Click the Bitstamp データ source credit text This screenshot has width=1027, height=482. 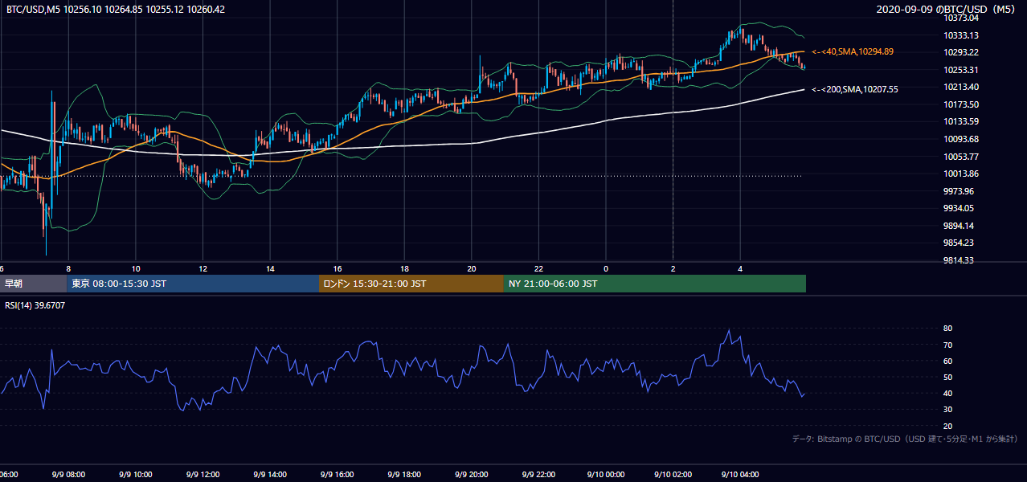[x=905, y=439]
